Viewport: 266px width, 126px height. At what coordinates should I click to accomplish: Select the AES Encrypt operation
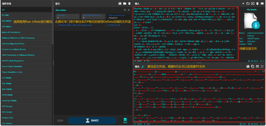26,112
